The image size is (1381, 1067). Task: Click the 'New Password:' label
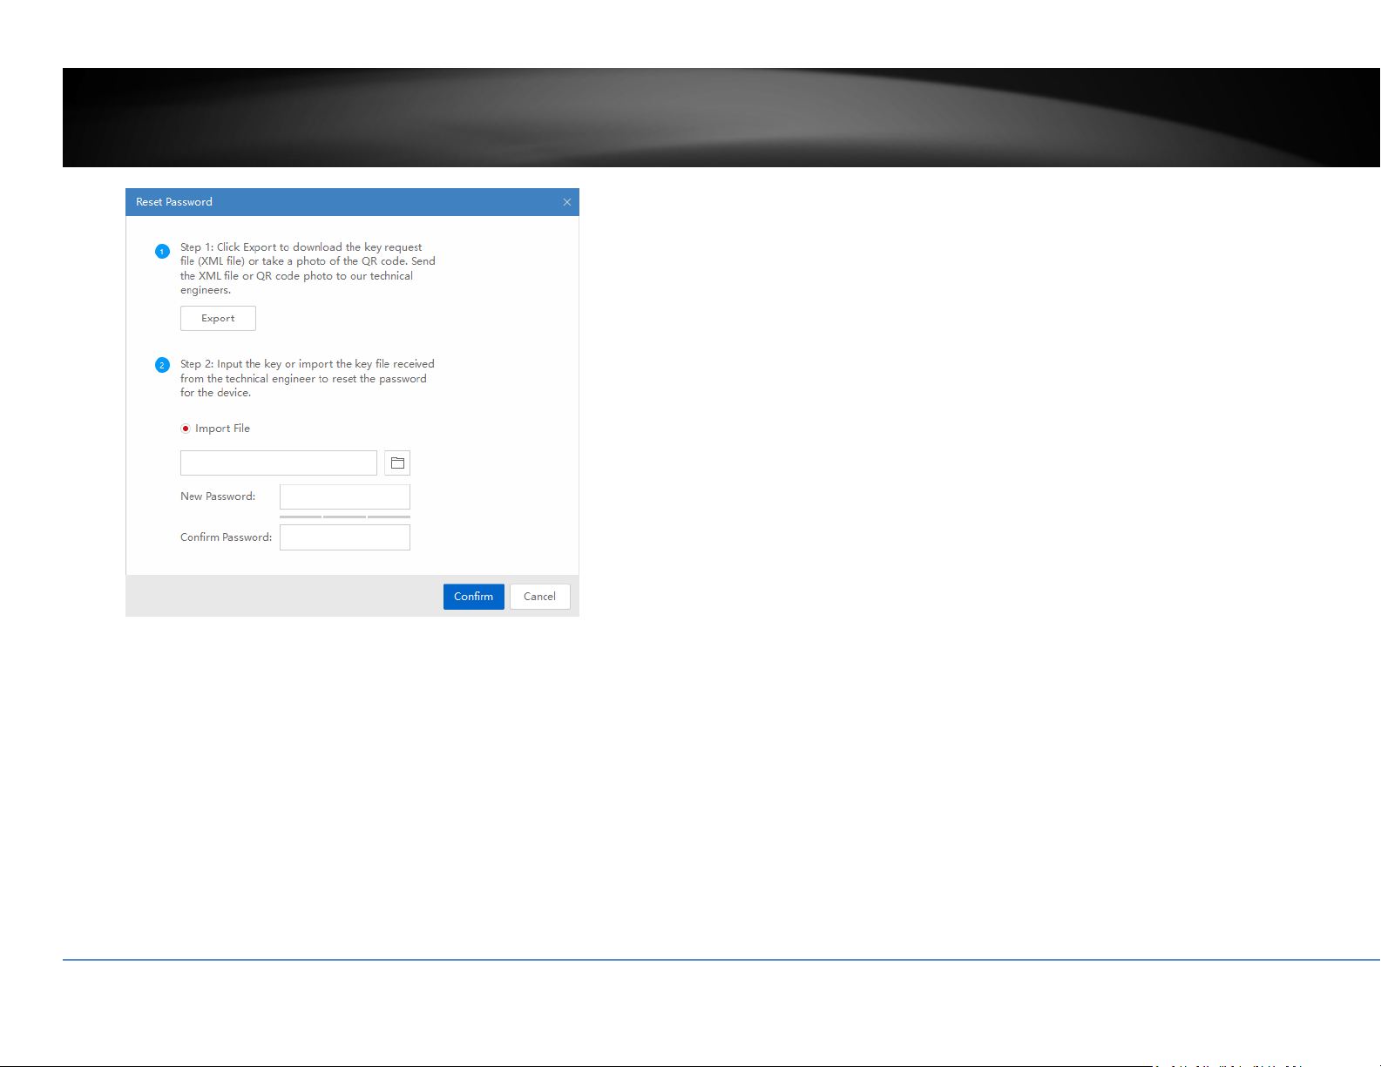pos(218,496)
